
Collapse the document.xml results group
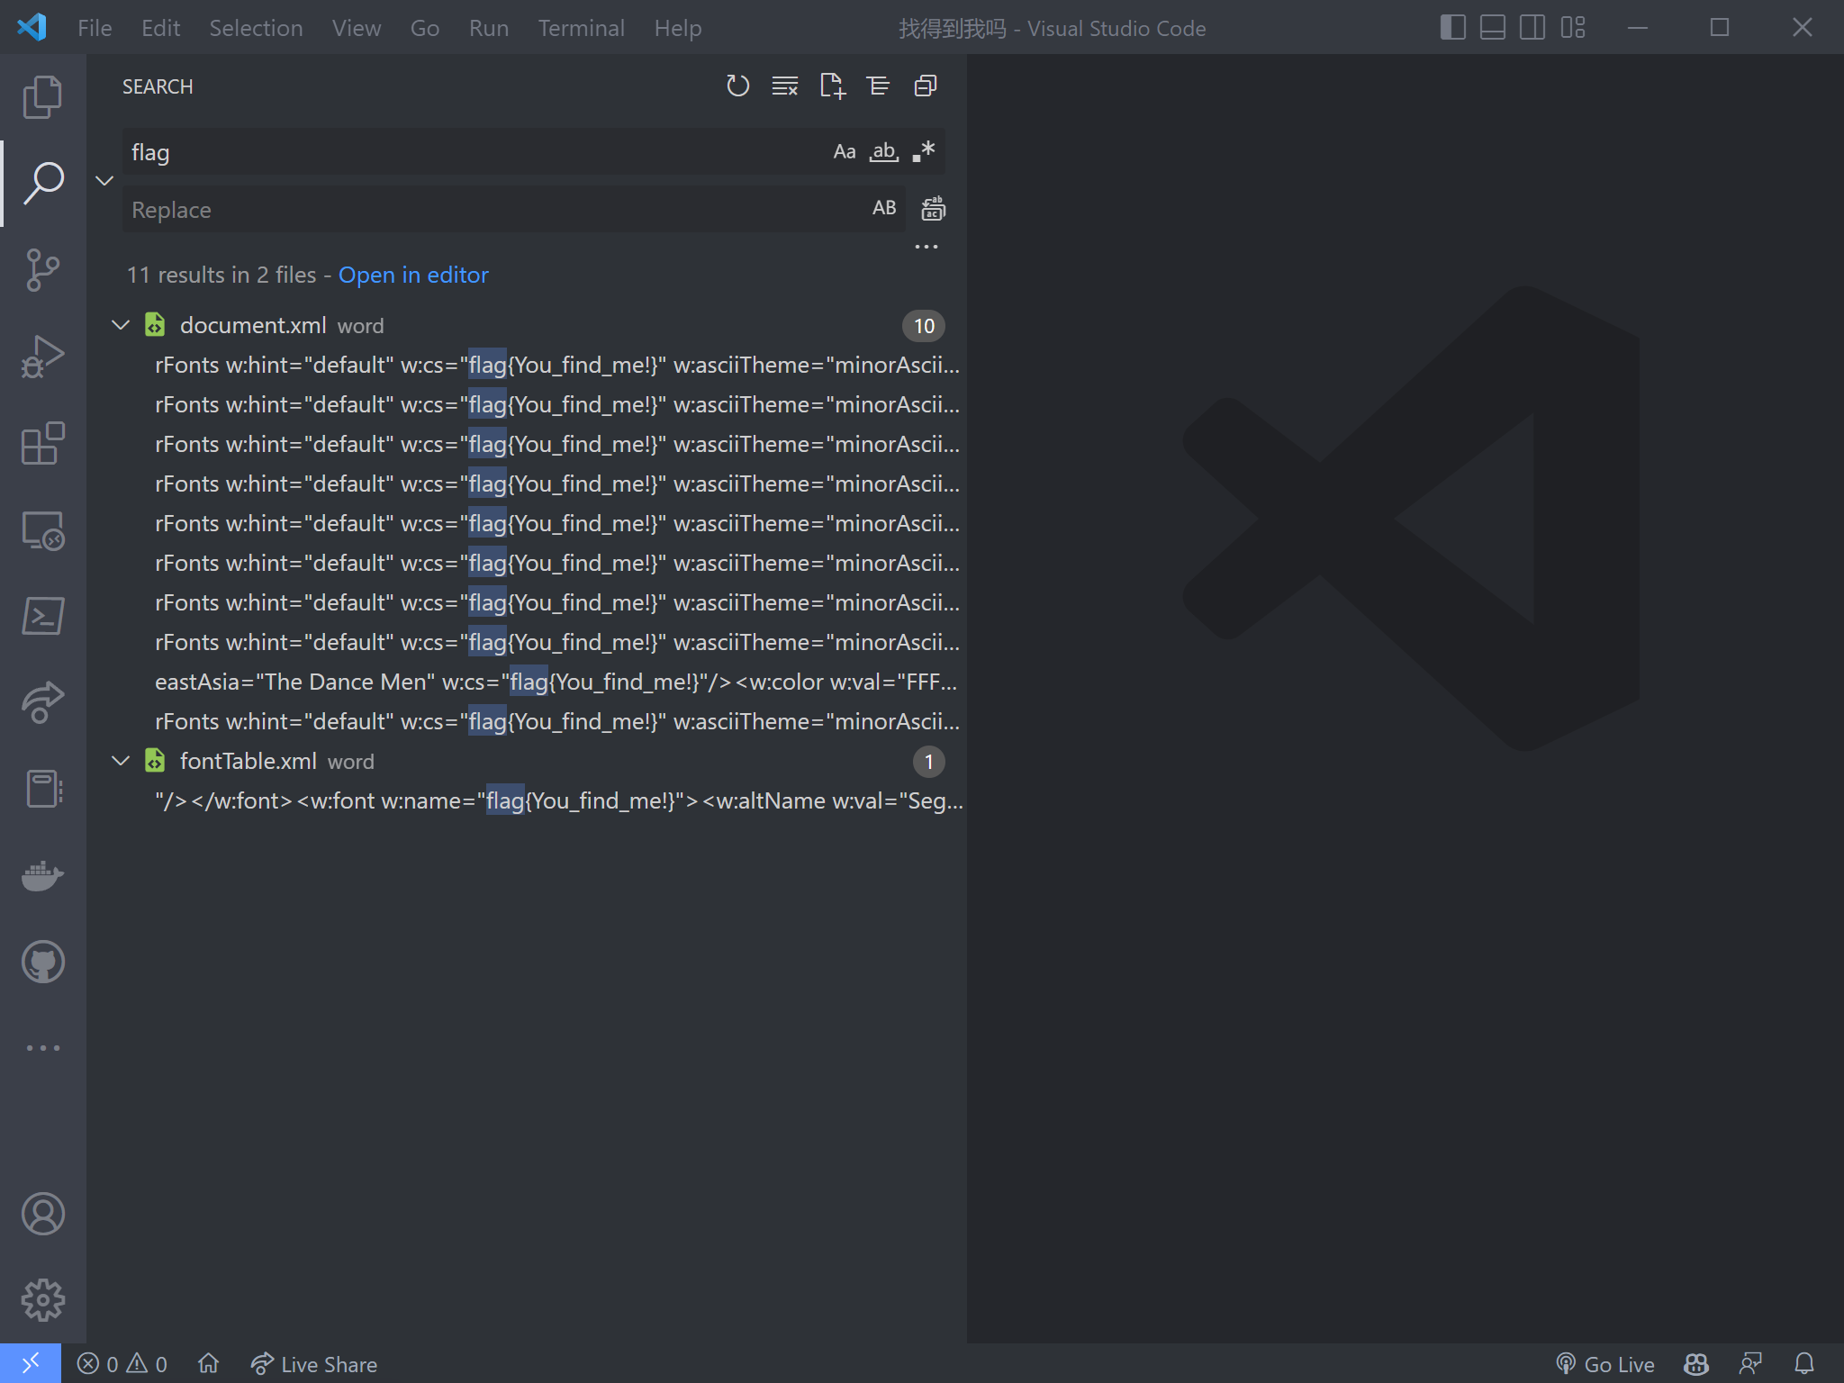[x=121, y=325]
